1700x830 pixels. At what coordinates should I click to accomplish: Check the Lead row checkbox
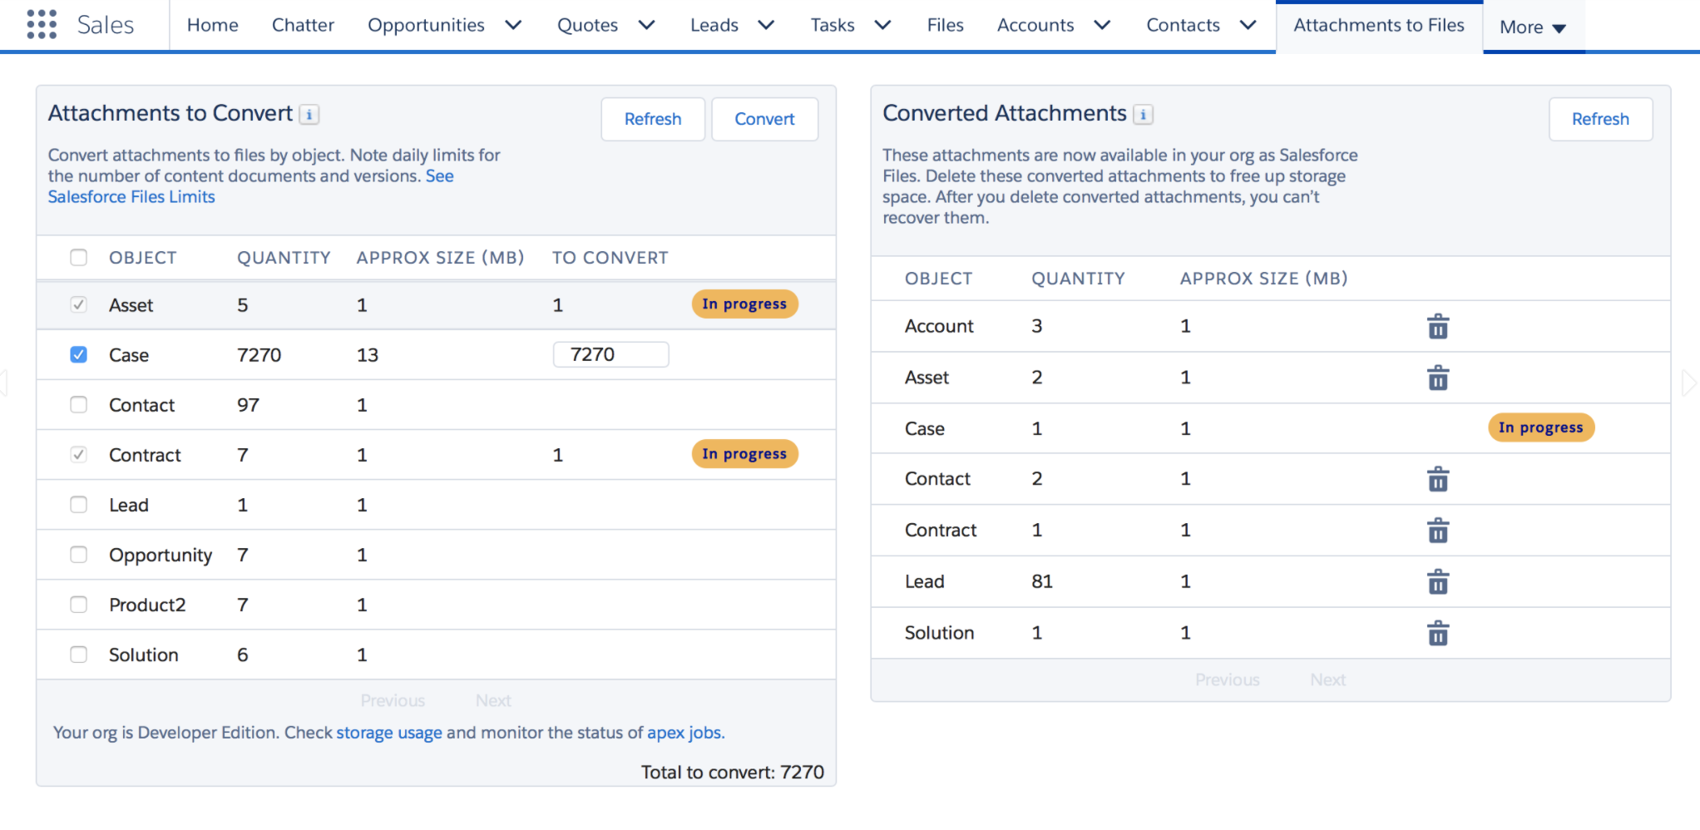[78, 505]
